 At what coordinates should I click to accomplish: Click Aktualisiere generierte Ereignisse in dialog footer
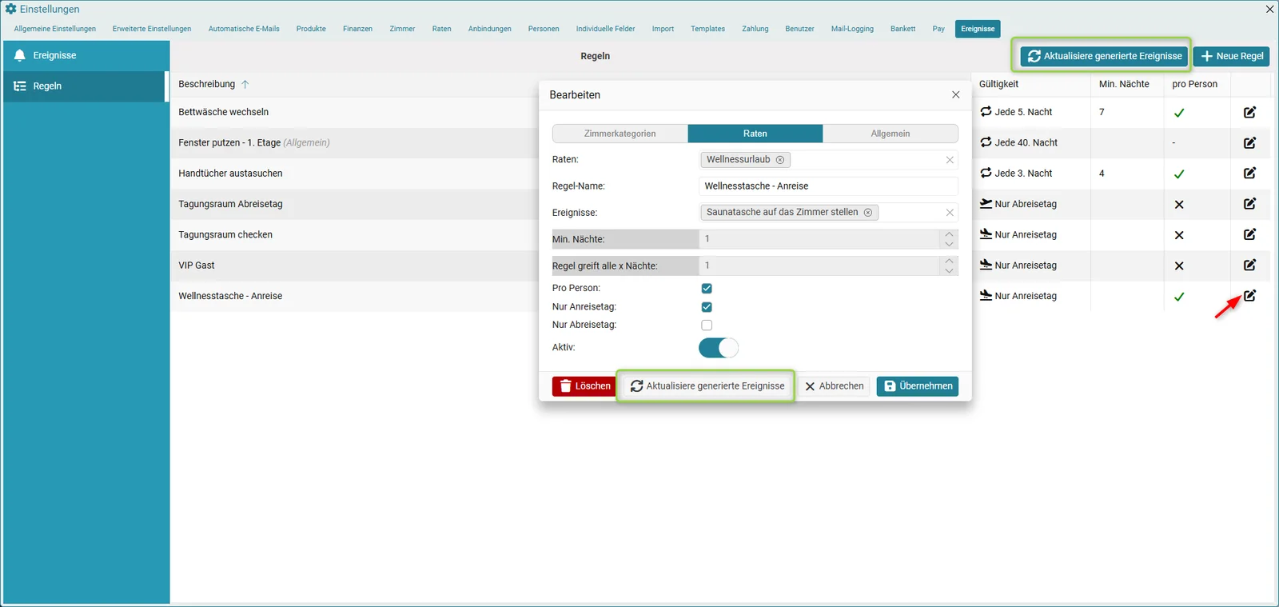(x=707, y=386)
